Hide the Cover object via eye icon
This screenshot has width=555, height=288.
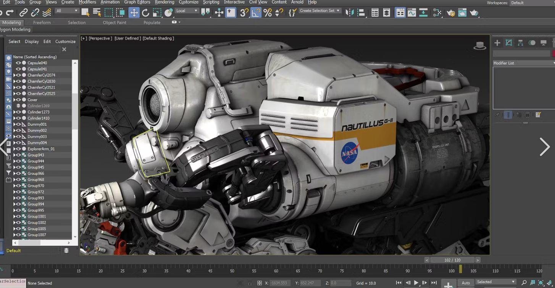18,100
